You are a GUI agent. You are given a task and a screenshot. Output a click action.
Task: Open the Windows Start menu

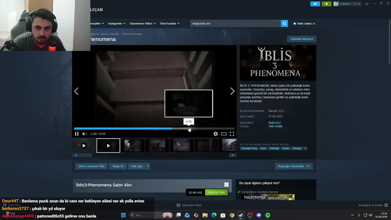click(x=123, y=215)
